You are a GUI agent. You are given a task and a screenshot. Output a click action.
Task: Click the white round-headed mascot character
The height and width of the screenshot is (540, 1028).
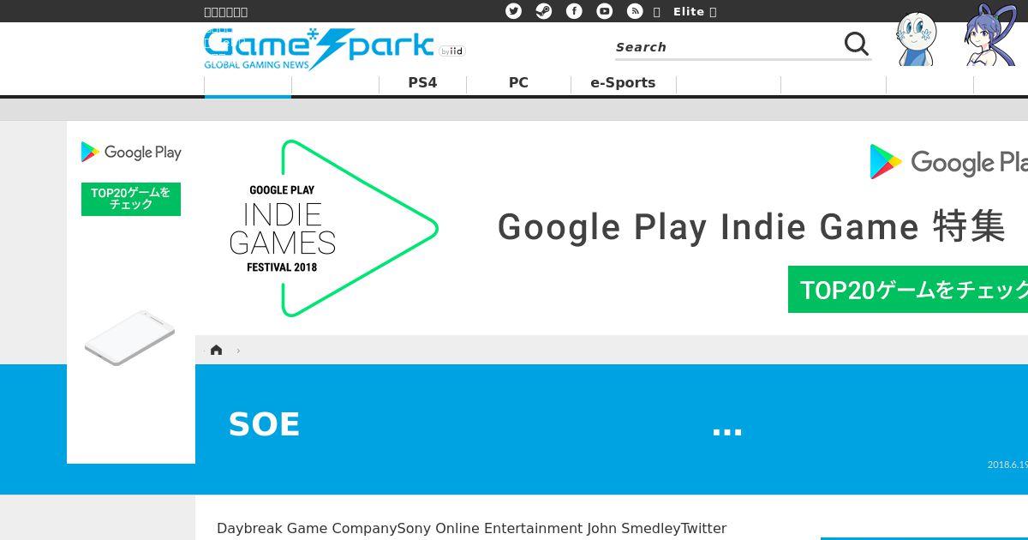point(916,39)
